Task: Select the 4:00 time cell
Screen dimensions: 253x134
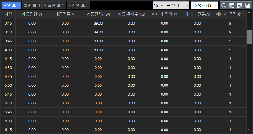Action: click(x=8, y=50)
